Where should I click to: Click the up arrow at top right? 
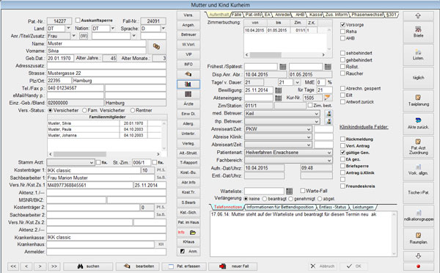418,15
